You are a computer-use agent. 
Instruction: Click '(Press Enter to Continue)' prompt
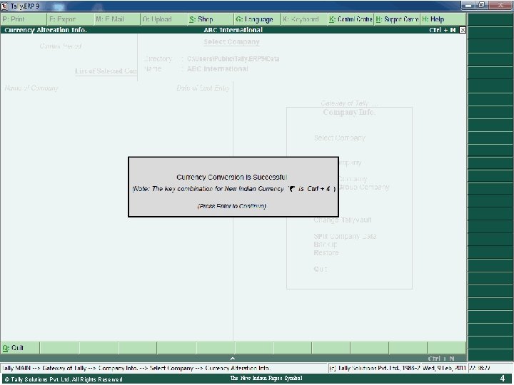coord(231,206)
